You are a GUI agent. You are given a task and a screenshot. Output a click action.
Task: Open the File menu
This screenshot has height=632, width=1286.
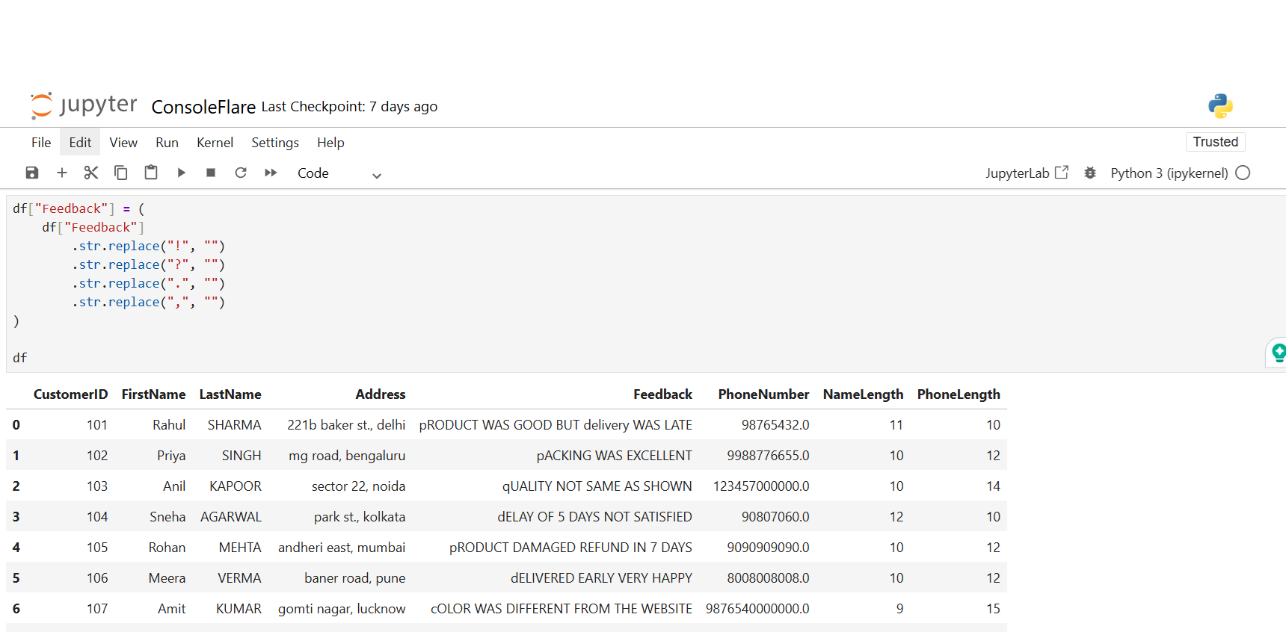pyautogui.click(x=41, y=143)
